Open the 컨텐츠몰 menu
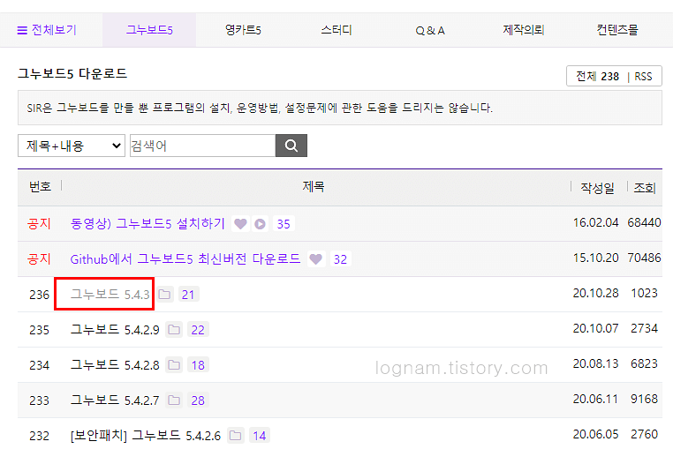This screenshot has height=449, width=673. [x=617, y=30]
